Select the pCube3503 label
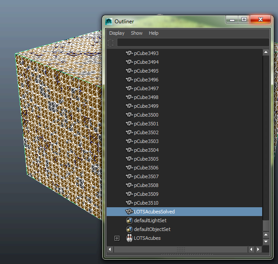 coord(146,142)
